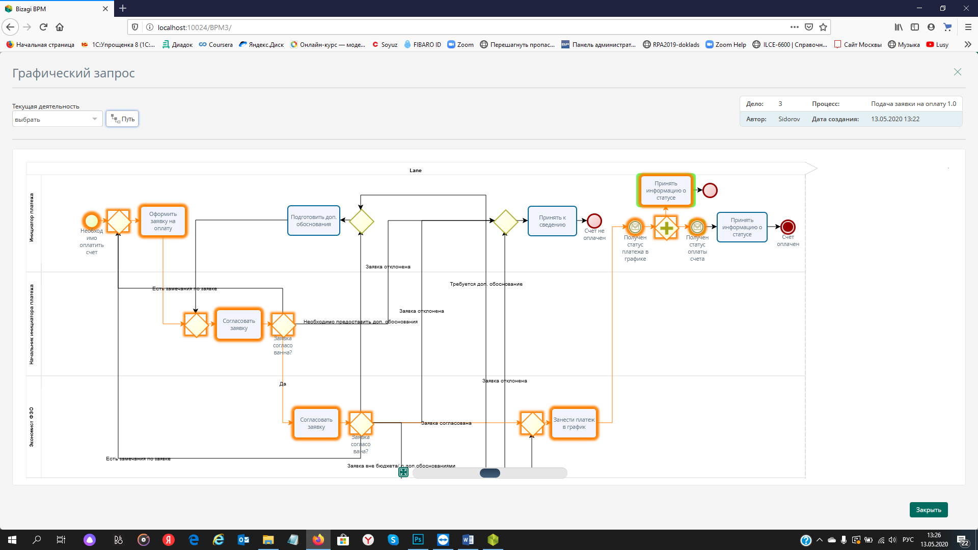Viewport: 978px width, 550px height.
Task: Click the 'Заявка согласована?' gateway in chief lane
Action: [283, 324]
